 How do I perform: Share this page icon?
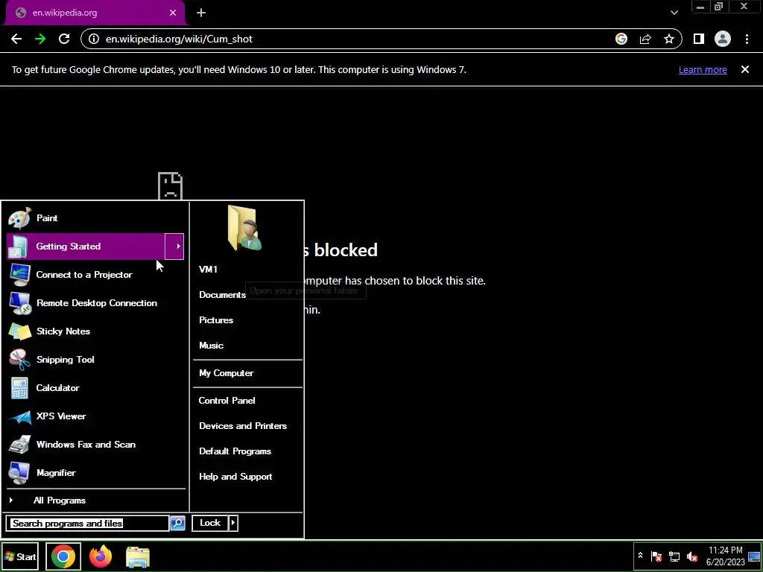645,39
